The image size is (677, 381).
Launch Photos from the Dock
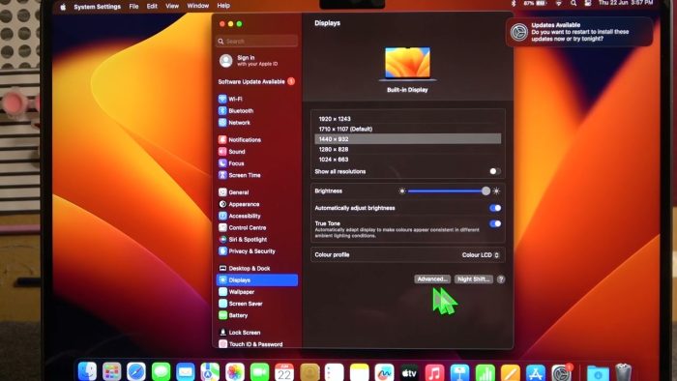click(x=235, y=371)
